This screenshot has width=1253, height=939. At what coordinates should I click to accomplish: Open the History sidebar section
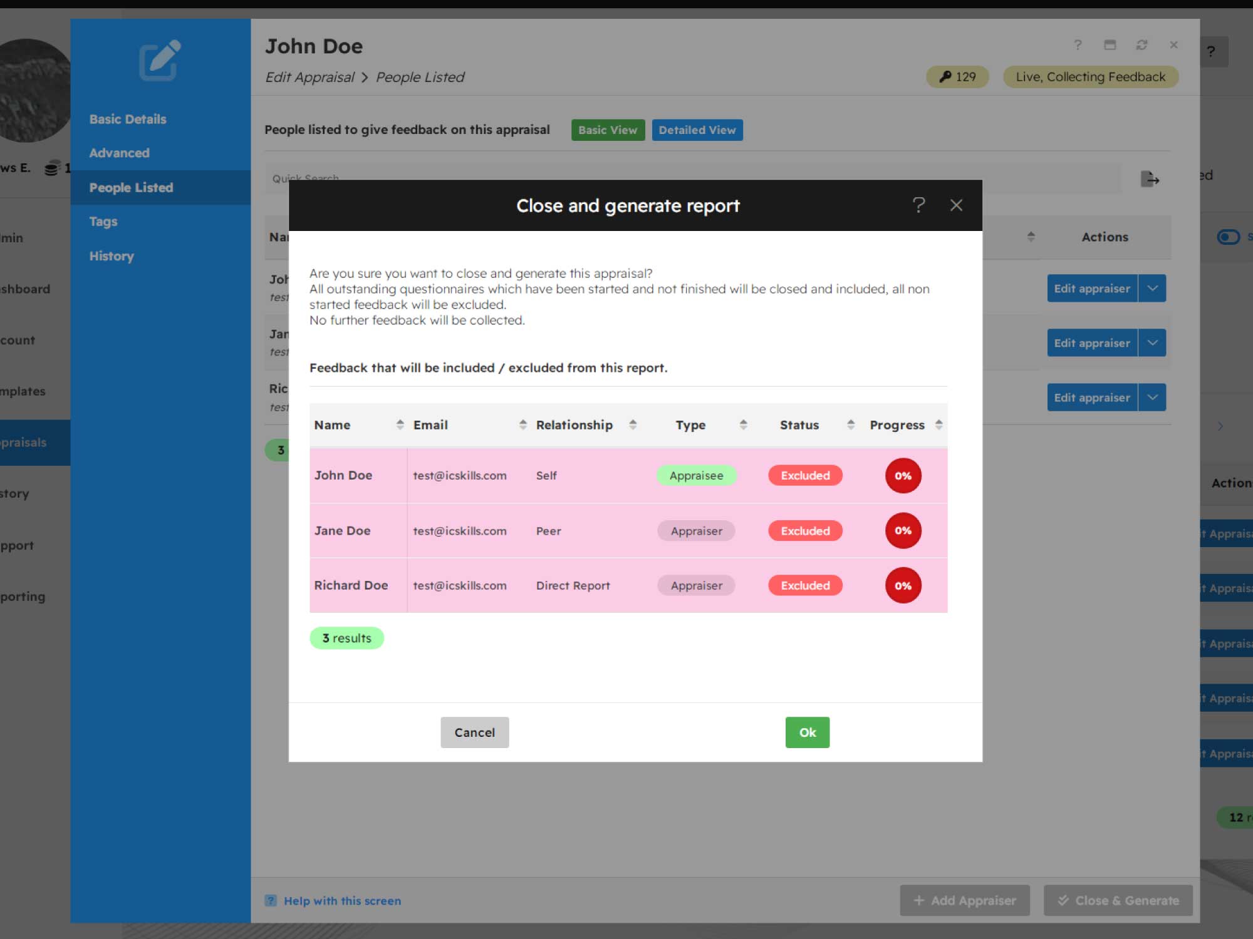click(112, 256)
